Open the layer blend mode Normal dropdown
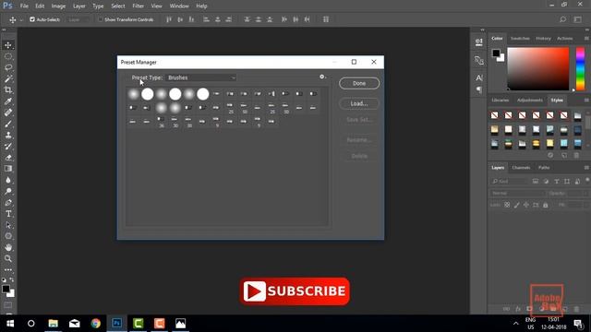The image size is (591, 332). point(518,193)
